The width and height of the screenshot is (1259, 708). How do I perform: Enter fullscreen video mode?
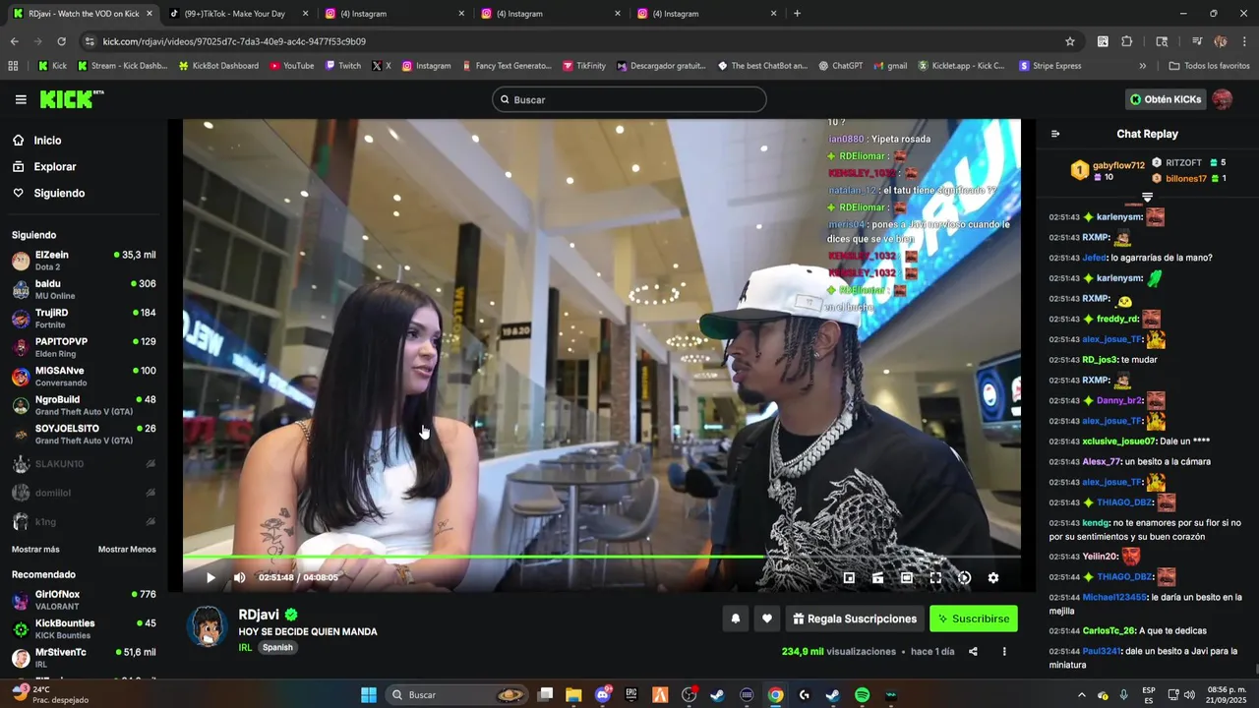tap(935, 577)
